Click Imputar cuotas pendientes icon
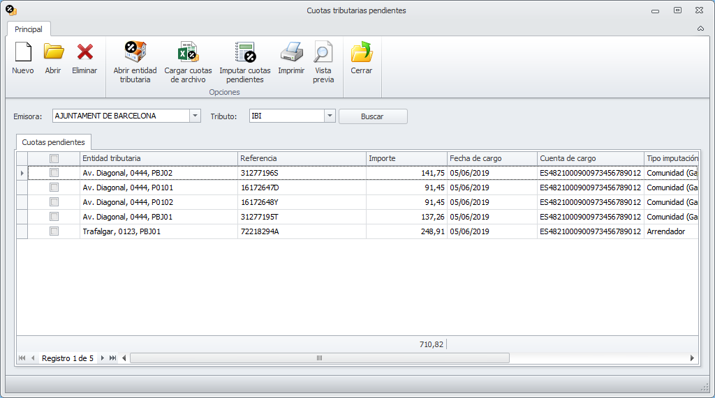The height and width of the screenshot is (398, 715). point(245,53)
